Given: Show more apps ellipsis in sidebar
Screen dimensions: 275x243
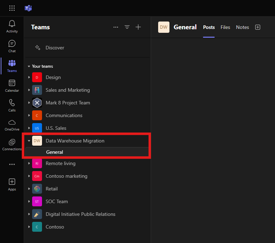Looking at the screenshot, I should tap(12, 164).
